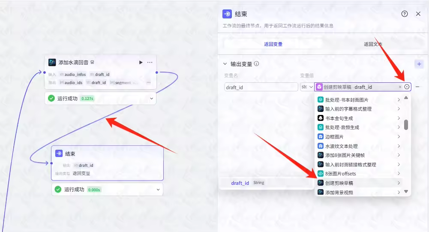Image resolution: width=429 pixels, height=232 pixels.
Task: Open the str type dropdown
Action: (x=306, y=87)
